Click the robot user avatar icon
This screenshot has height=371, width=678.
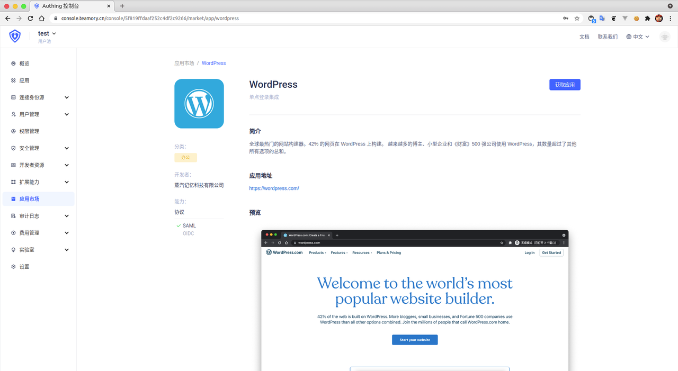point(665,37)
